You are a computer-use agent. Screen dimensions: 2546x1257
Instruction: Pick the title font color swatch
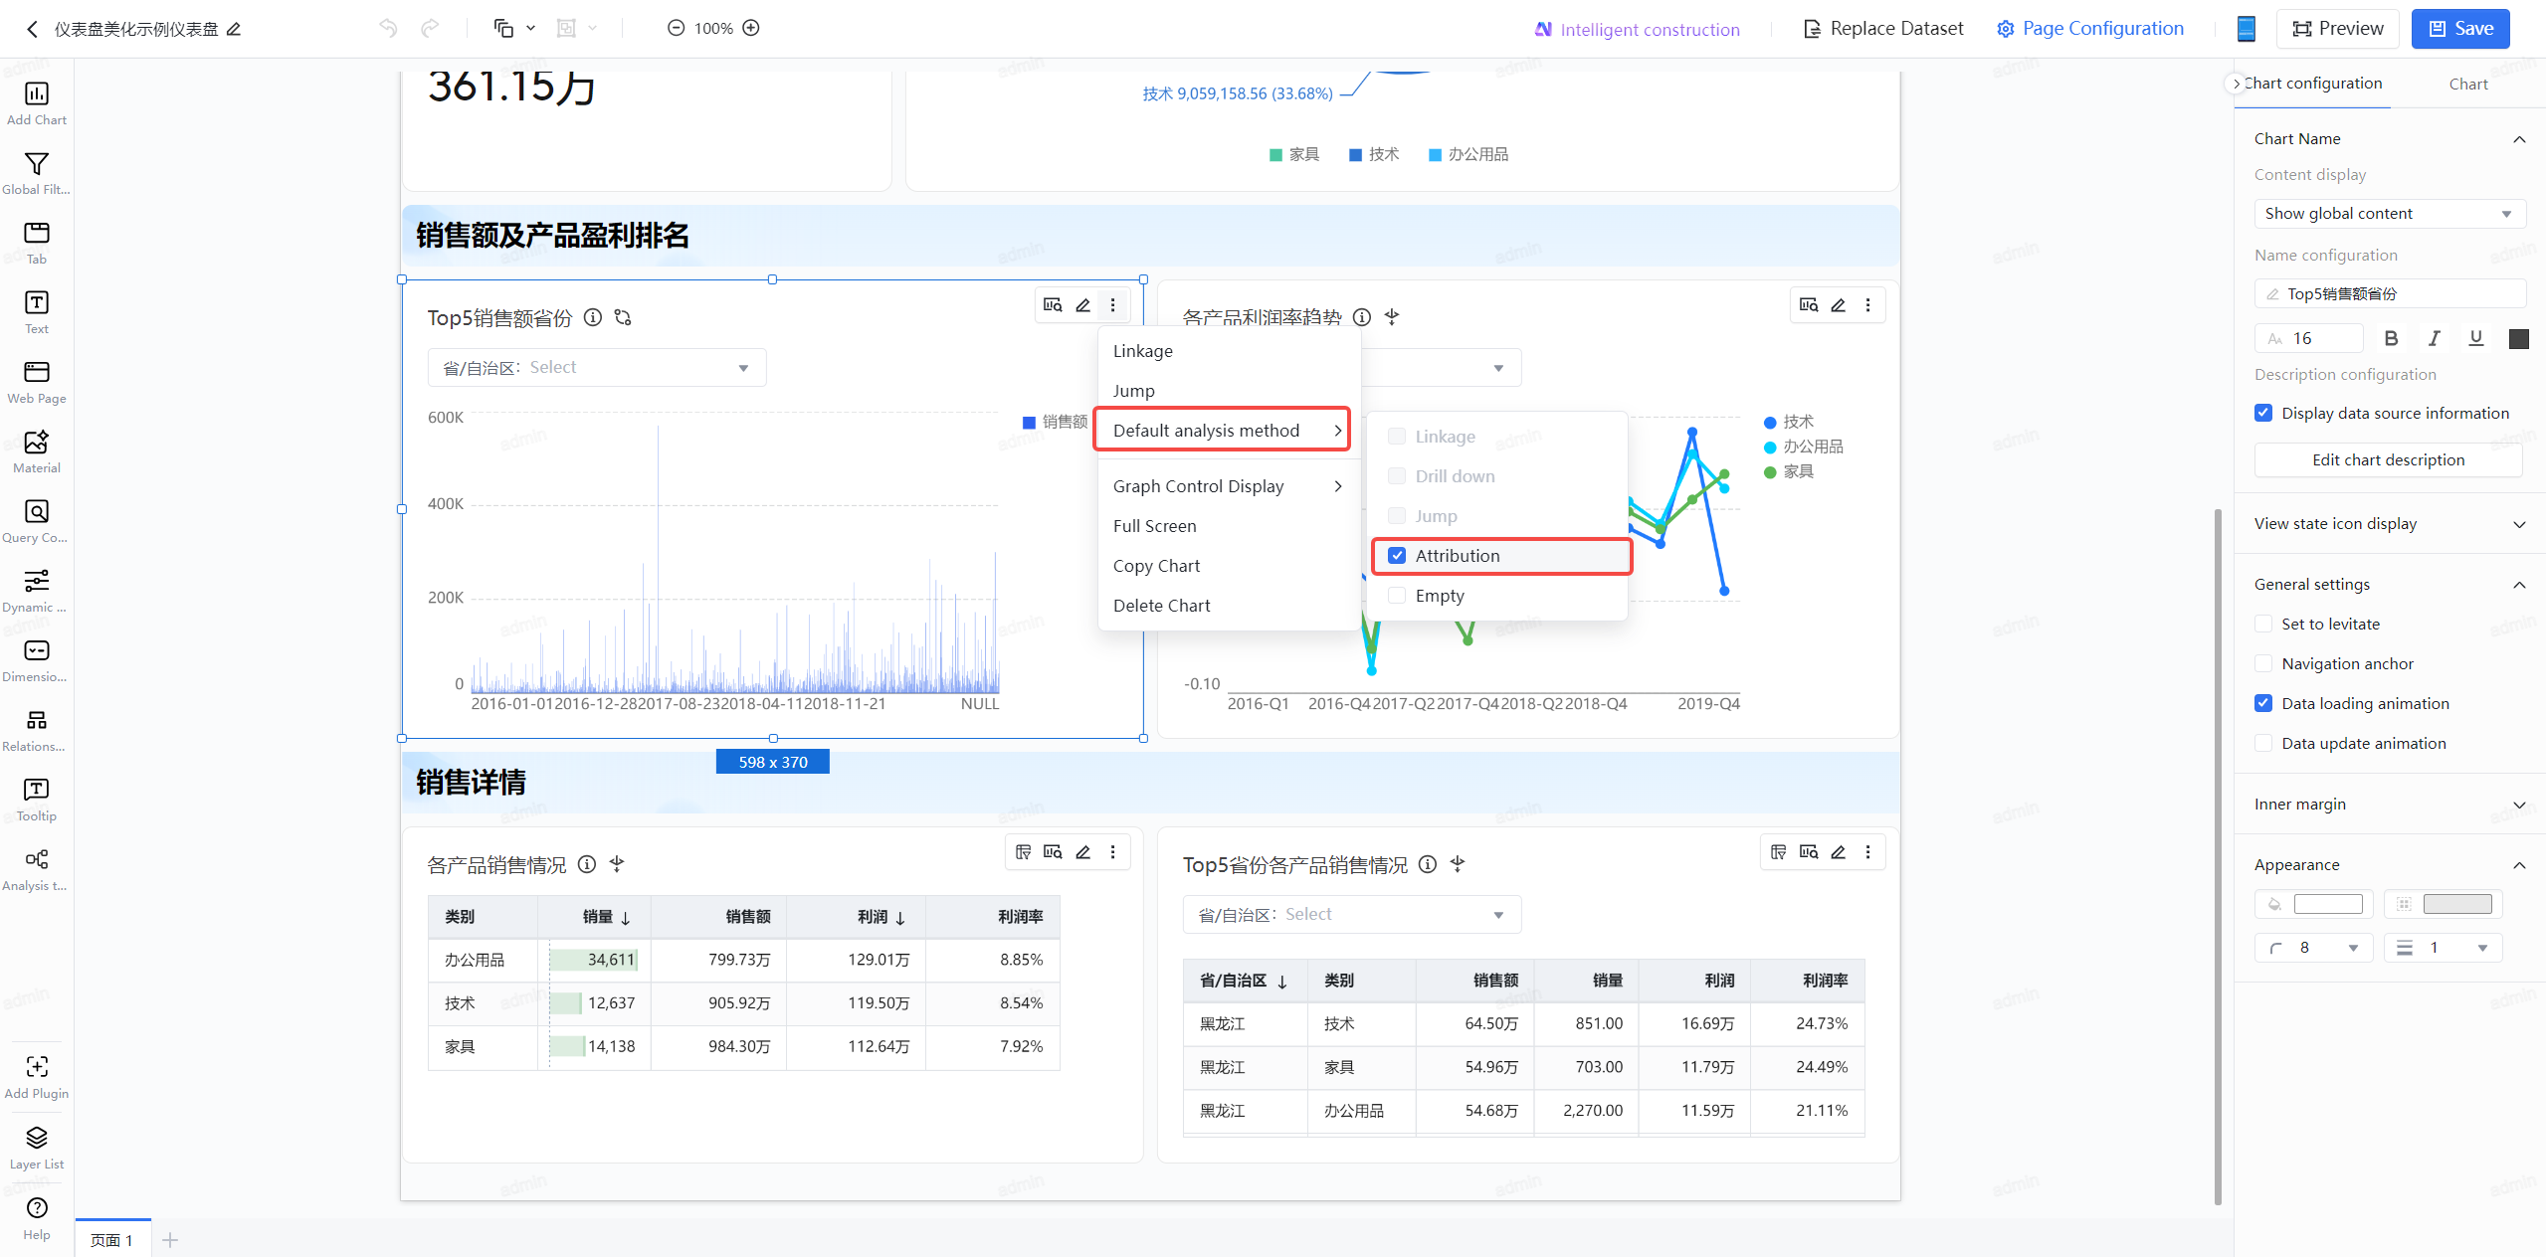pyautogui.click(x=2518, y=339)
